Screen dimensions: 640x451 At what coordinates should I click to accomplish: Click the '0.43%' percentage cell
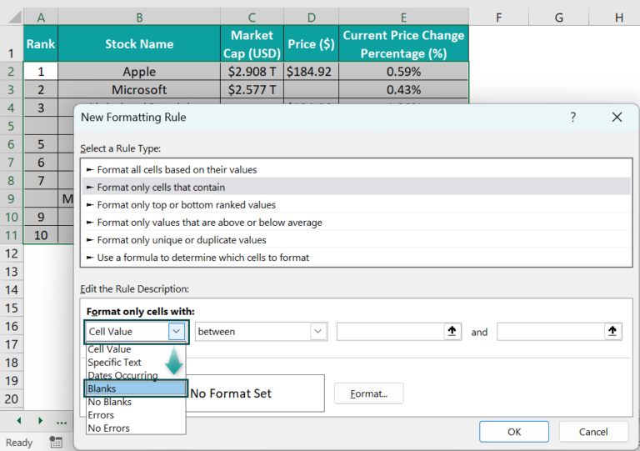(x=403, y=89)
